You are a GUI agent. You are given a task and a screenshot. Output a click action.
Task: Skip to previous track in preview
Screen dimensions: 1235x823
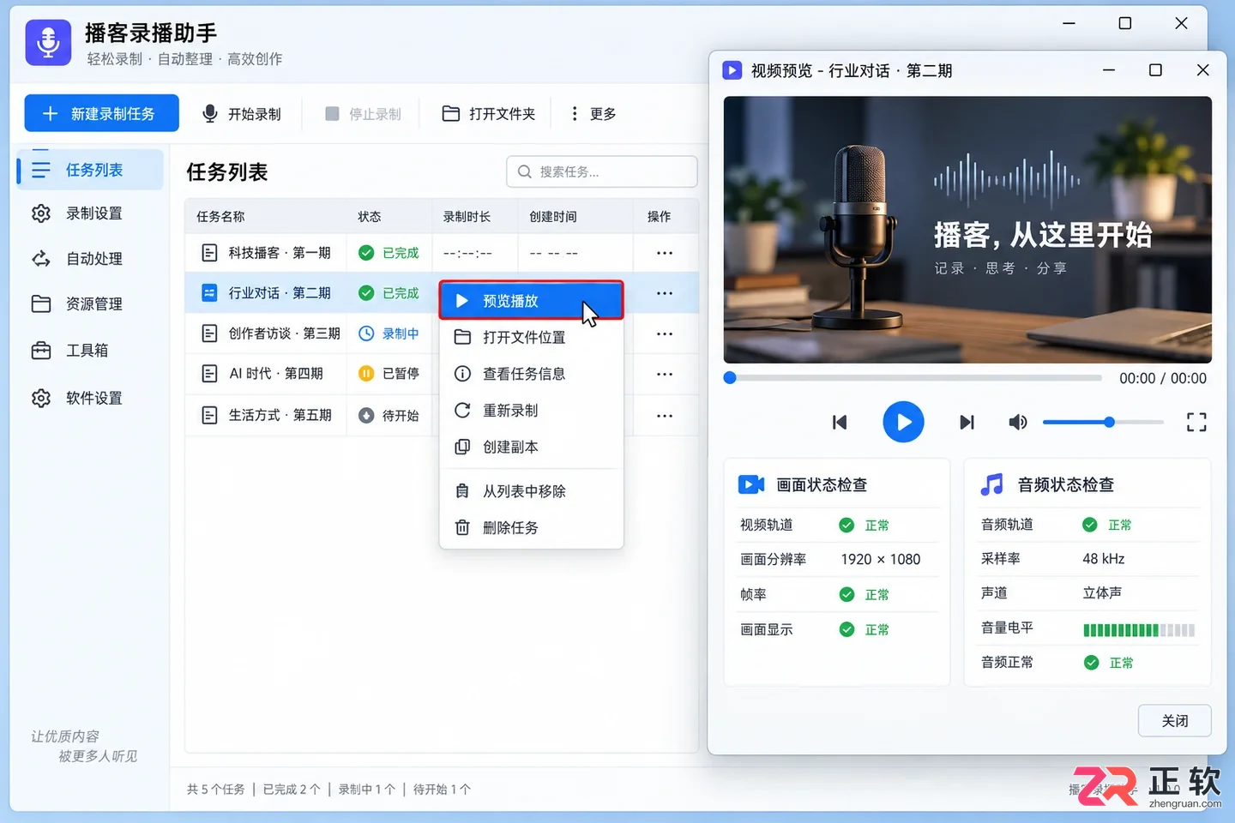pos(840,422)
